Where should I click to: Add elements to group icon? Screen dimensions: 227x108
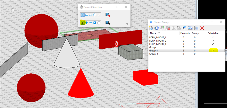162,28
